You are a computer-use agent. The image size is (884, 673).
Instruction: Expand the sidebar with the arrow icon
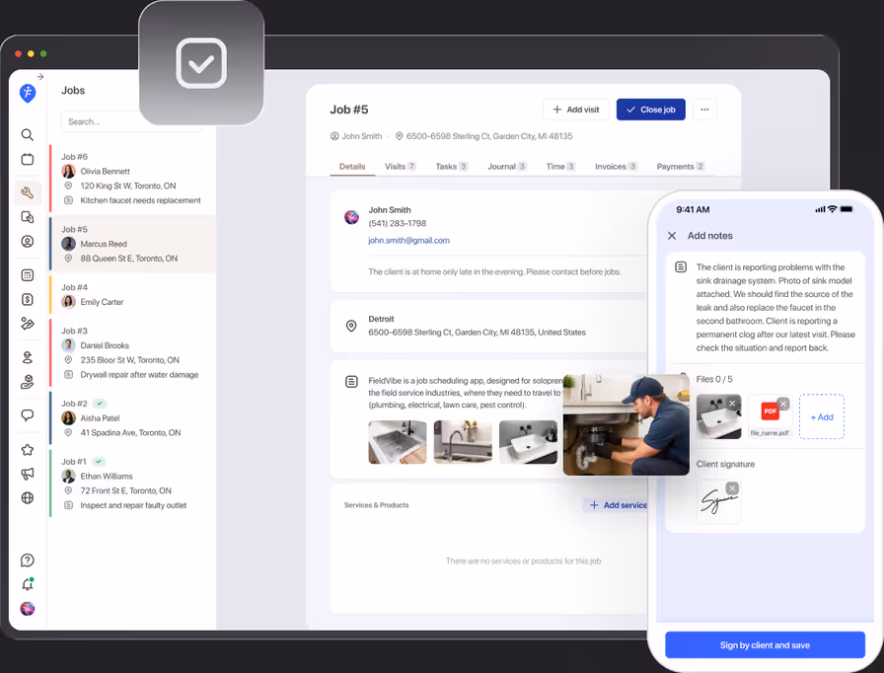pyautogui.click(x=40, y=77)
